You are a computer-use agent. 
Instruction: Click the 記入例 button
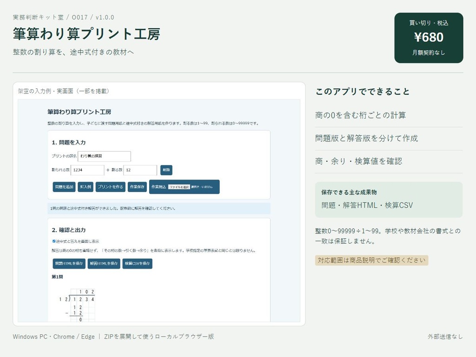(x=86, y=187)
